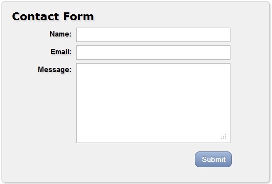
Task: Click the blue Submit button
Action: (213, 159)
